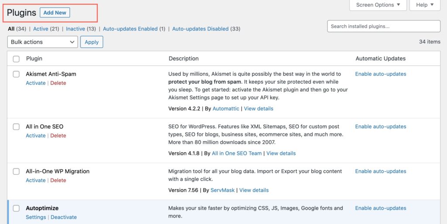Click the Autoptimize plugin name
The height and width of the screenshot is (224, 447).
tap(42, 208)
